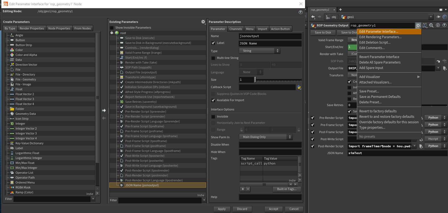
Task: Open the Post-Write Script Hscript dropdown
Action: point(435,139)
